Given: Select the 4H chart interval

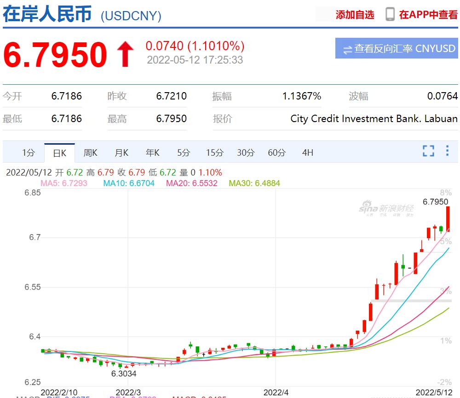Looking at the screenshot, I should [x=307, y=152].
